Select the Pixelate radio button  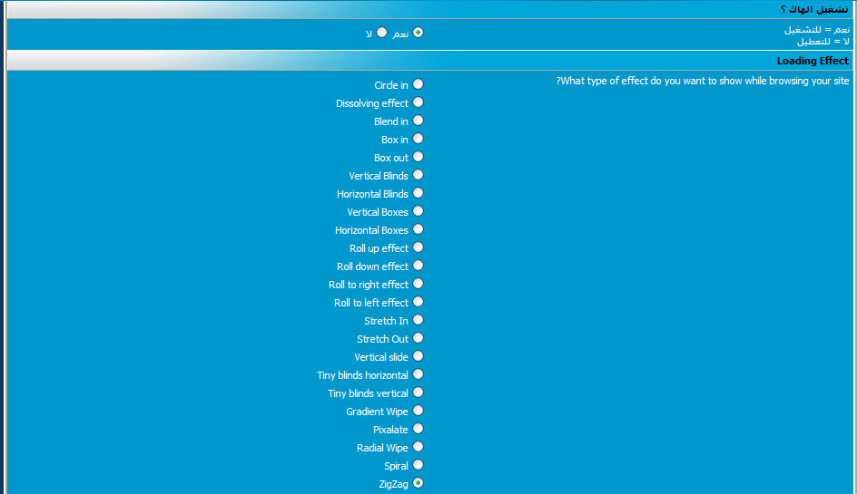click(x=418, y=429)
